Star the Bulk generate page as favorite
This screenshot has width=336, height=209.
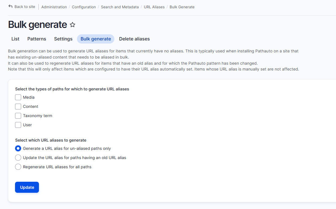(x=73, y=25)
